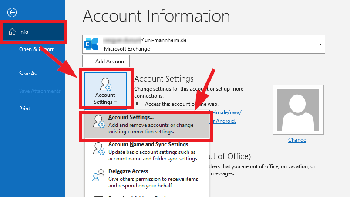Image resolution: width=350 pixels, height=197 pixels.
Task: Expand the account selector dropdown arrow
Action: pyautogui.click(x=320, y=44)
